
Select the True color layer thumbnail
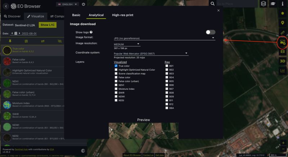point(7,50)
